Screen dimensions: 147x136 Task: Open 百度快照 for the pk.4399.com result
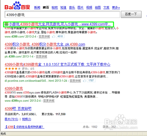41,57
